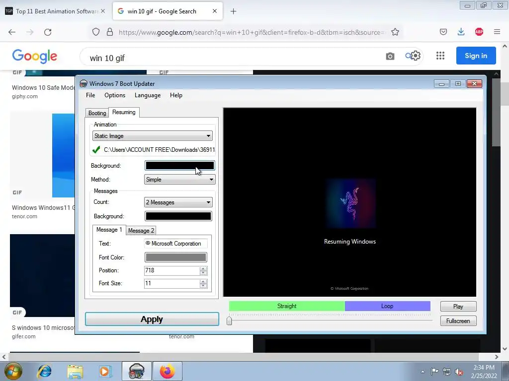Image resolution: width=509 pixels, height=381 pixels.
Task: Open the Pocket save icon
Action: coord(443,32)
